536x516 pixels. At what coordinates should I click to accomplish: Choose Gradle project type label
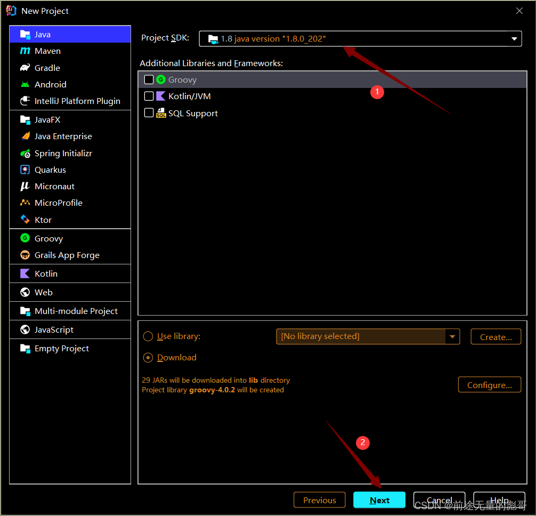tap(47, 68)
